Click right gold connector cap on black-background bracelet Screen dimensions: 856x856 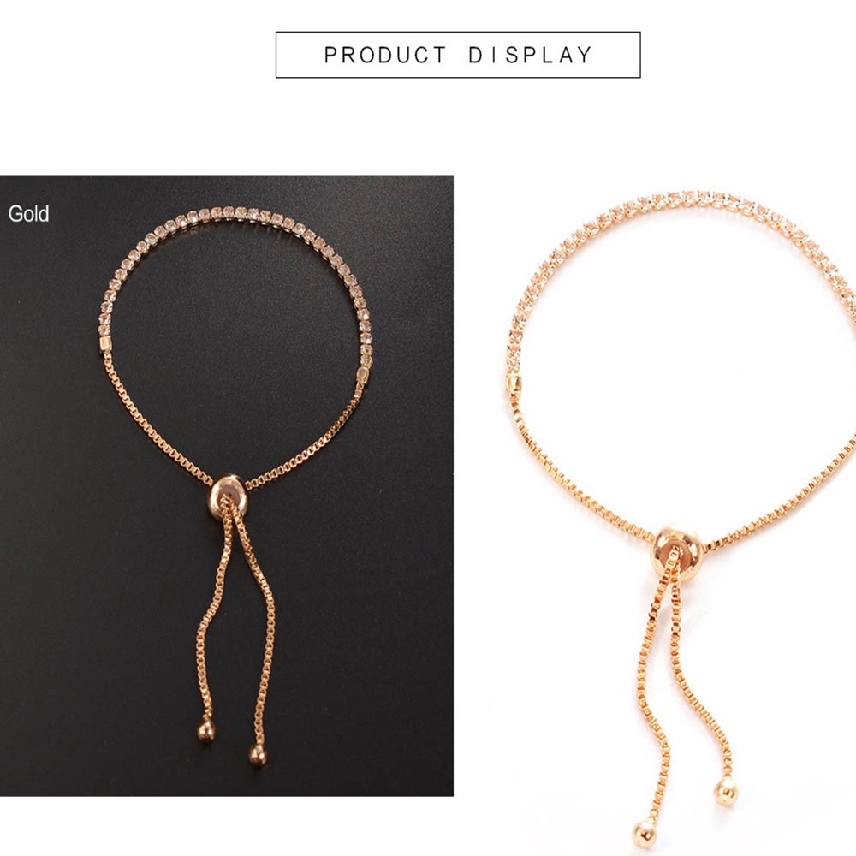tap(362, 374)
